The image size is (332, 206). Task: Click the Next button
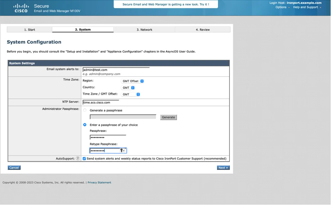[223, 168]
